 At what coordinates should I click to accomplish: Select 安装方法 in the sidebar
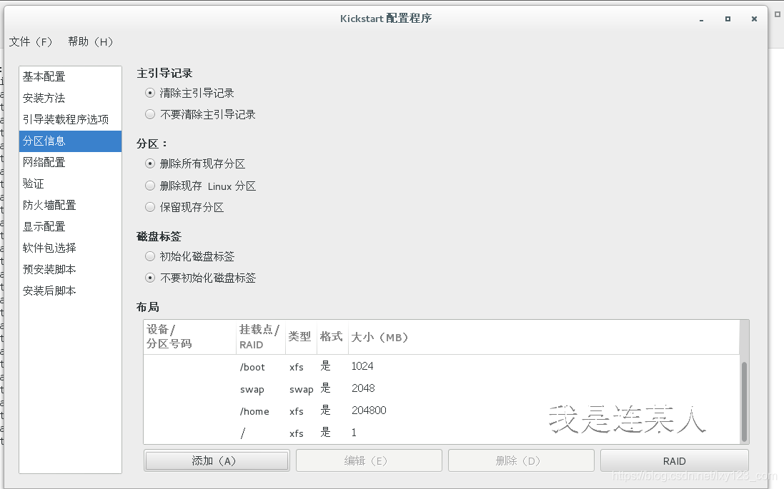[71, 98]
